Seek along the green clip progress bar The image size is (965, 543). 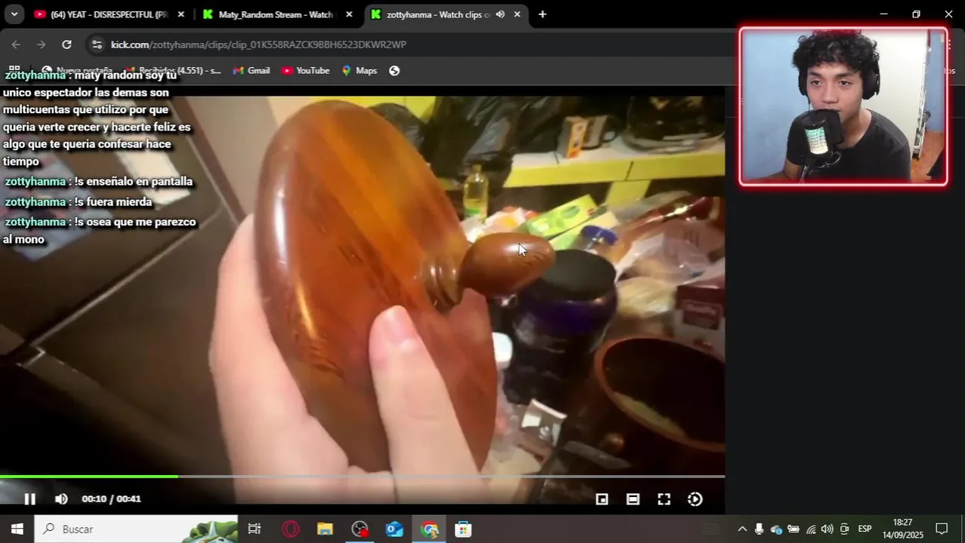tap(362, 476)
